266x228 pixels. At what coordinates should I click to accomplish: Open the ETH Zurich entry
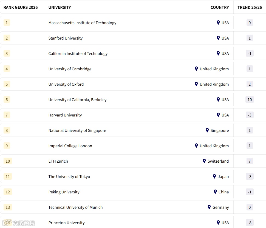(58, 161)
